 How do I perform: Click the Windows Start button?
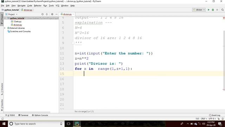click(4, 124)
